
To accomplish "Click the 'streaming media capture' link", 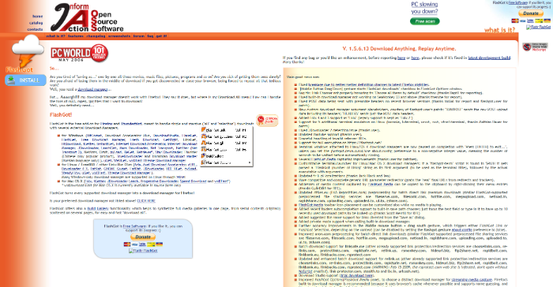I will coord(472,280).
